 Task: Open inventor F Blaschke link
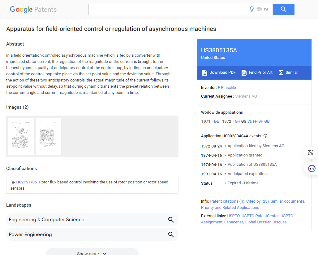click(x=227, y=88)
